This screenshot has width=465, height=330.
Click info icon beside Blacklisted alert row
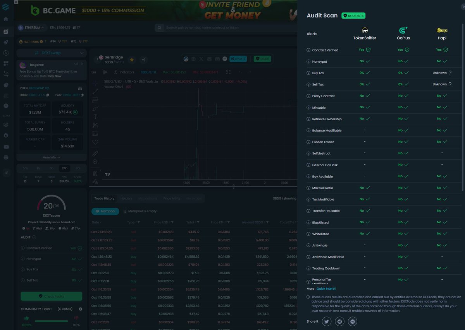click(308, 222)
